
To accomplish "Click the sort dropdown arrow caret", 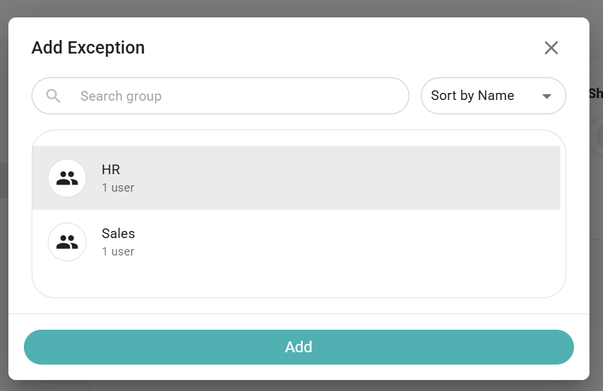I will (546, 96).
